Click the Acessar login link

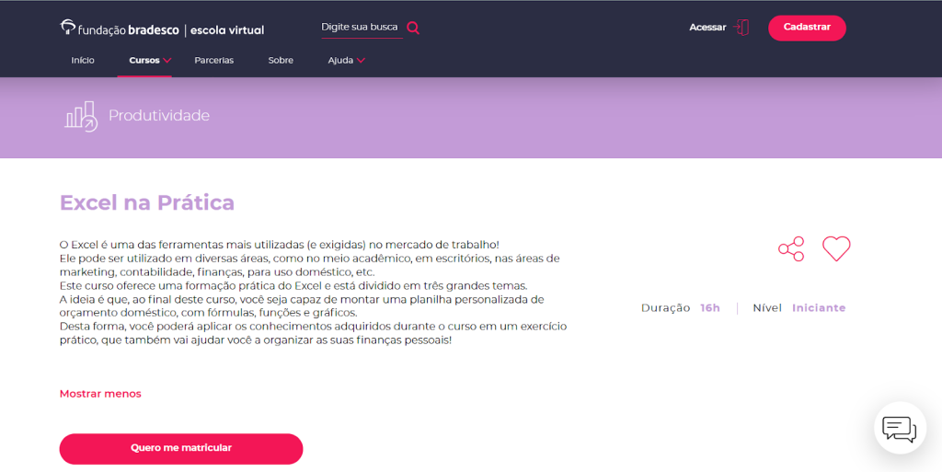coord(707,27)
